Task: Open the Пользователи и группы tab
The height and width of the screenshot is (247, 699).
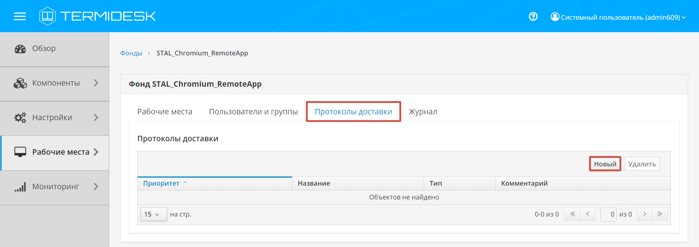Action: pos(253,112)
